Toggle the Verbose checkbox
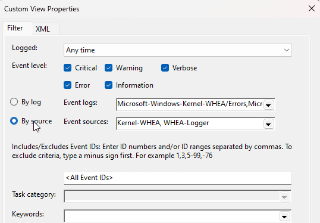This screenshot has width=320, height=223. 165,68
